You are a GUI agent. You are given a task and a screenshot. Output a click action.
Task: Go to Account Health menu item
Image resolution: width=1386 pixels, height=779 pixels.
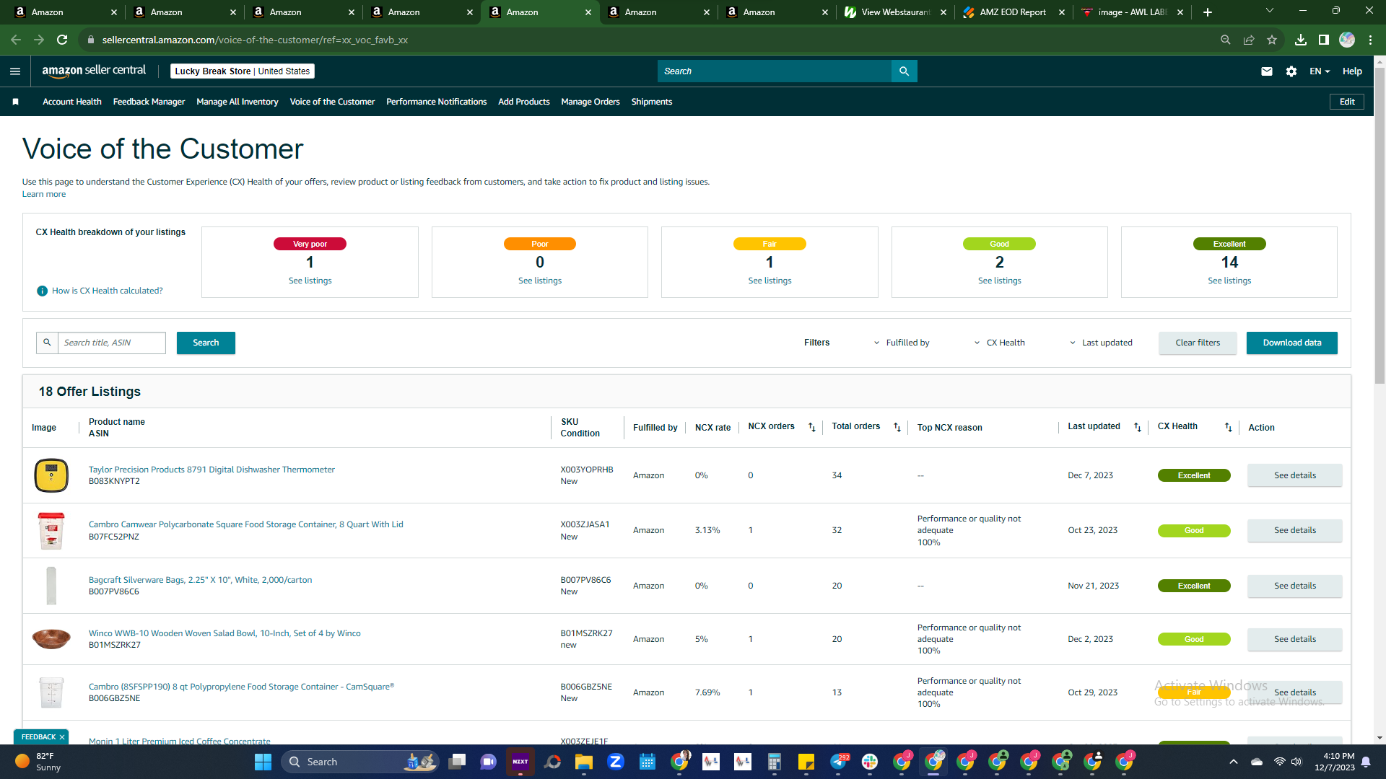[72, 102]
